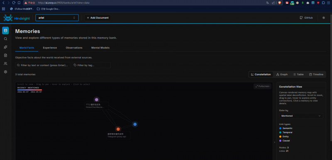Open the translate page icon
The image size is (332, 160).
(267, 3)
